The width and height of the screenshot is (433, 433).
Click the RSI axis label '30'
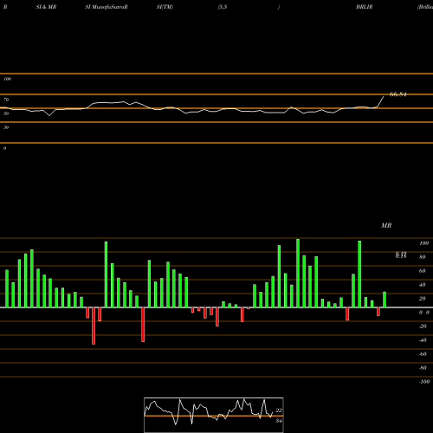6,127
